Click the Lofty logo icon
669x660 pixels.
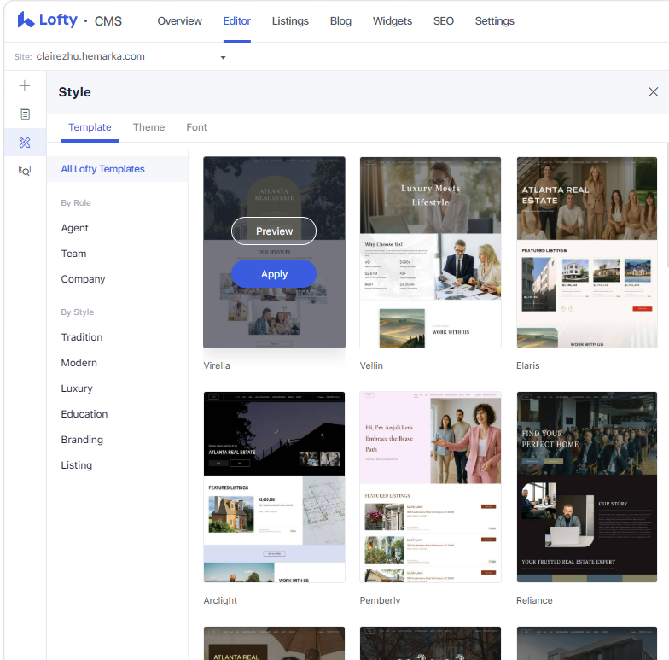(26, 20)
